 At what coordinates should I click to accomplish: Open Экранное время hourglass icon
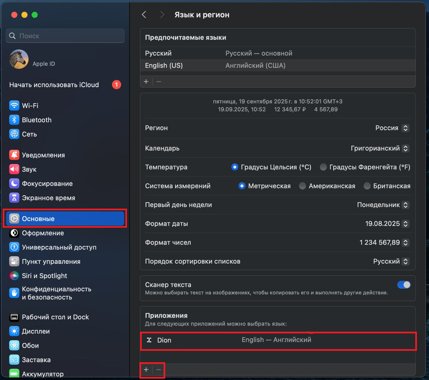coord(14,198)
